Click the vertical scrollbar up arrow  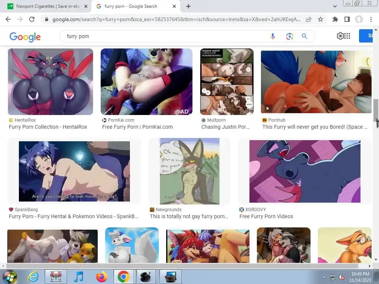(x=376, y=30)
